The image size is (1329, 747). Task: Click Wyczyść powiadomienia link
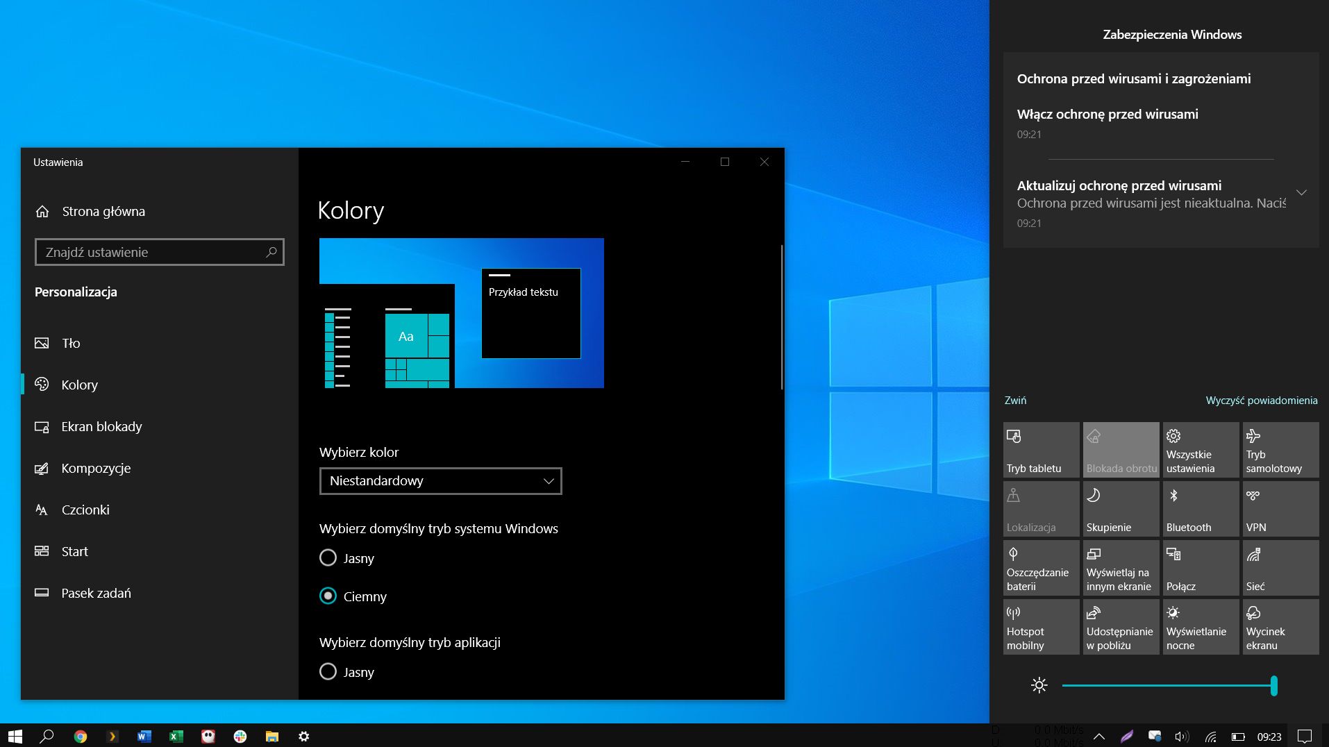[x=1262, y=400]
